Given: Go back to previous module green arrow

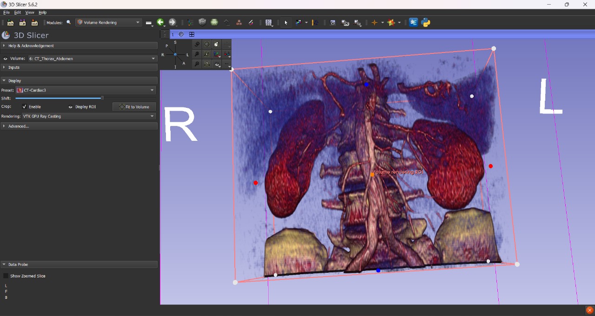Looking at the screenshot, I should [x=160, y=22].
